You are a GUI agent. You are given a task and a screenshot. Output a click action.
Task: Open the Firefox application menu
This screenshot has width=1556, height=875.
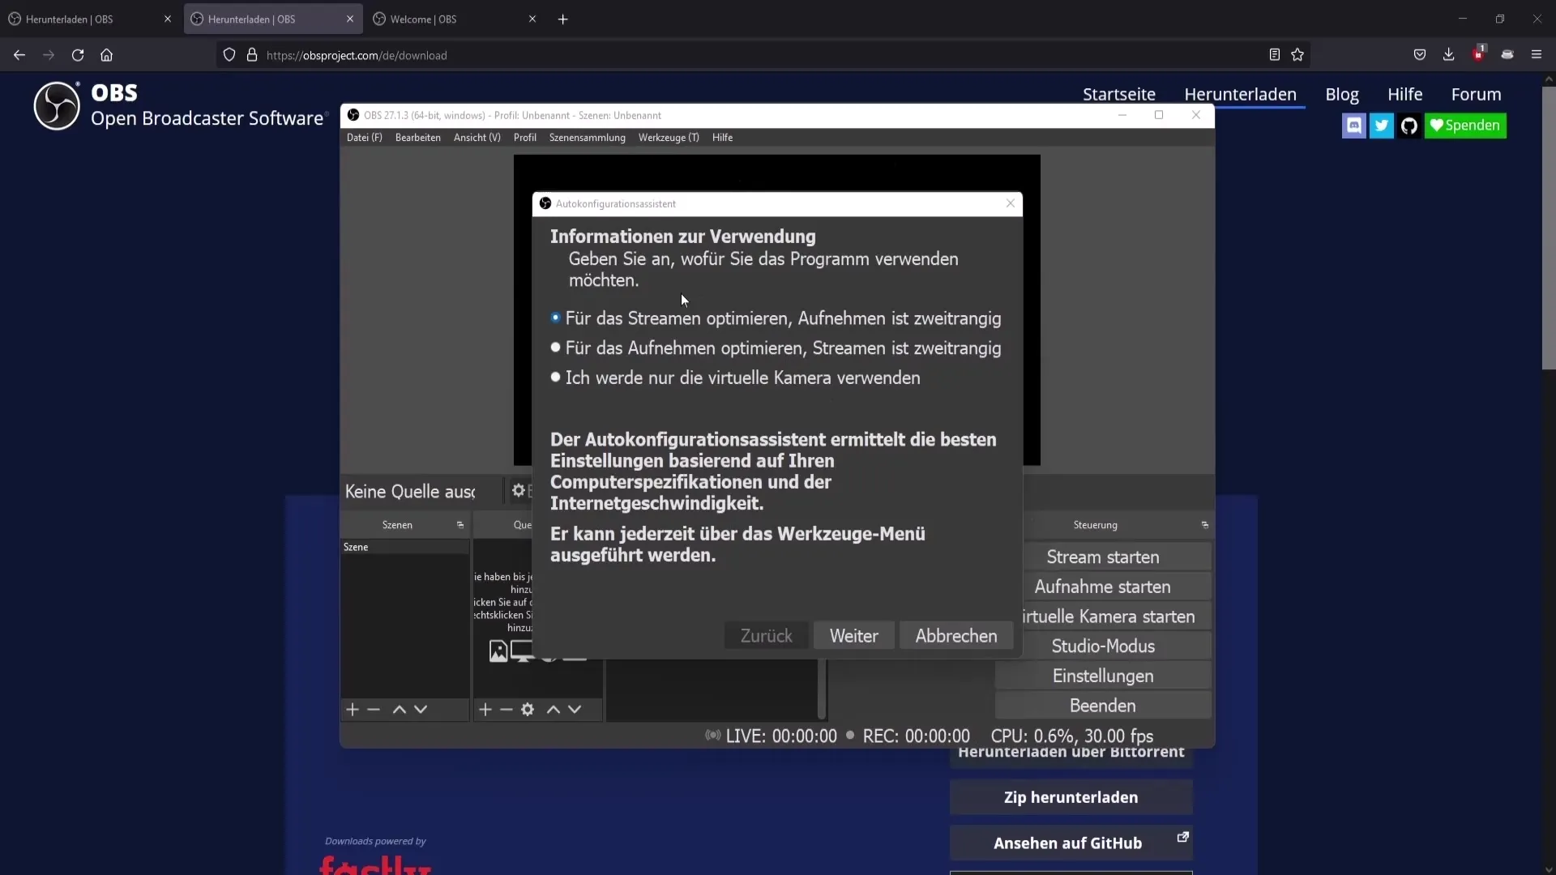pyautogui.click(x=1537, y=55)
